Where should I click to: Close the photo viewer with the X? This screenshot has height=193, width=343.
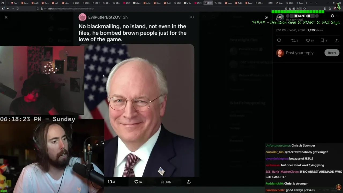click(6, 17)
